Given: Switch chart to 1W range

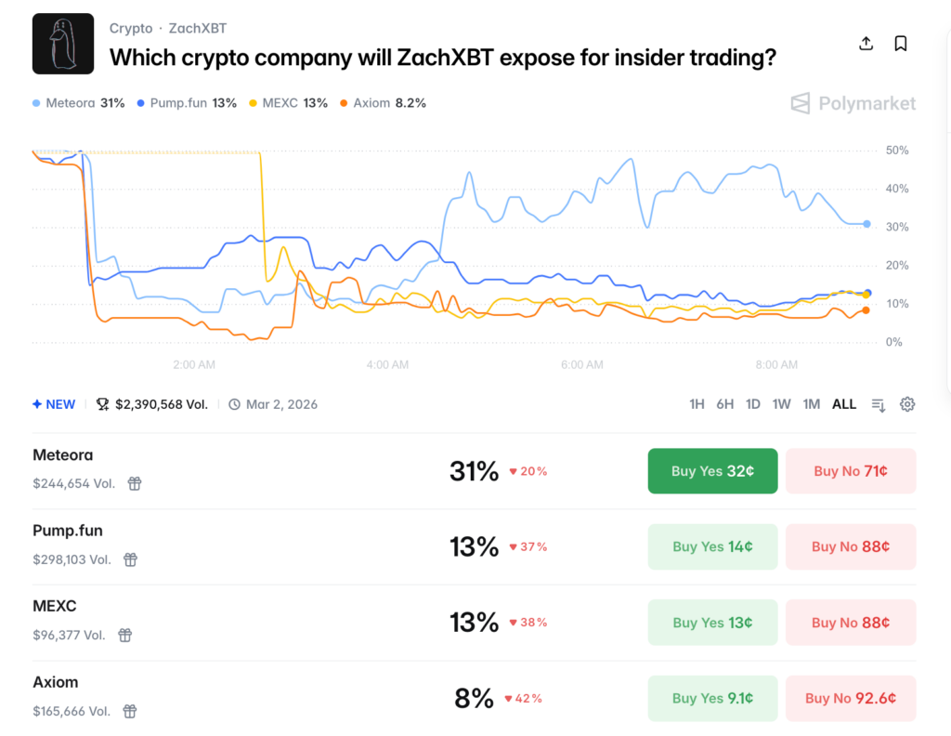Looking at the screenshot, I should pos(782,404).
